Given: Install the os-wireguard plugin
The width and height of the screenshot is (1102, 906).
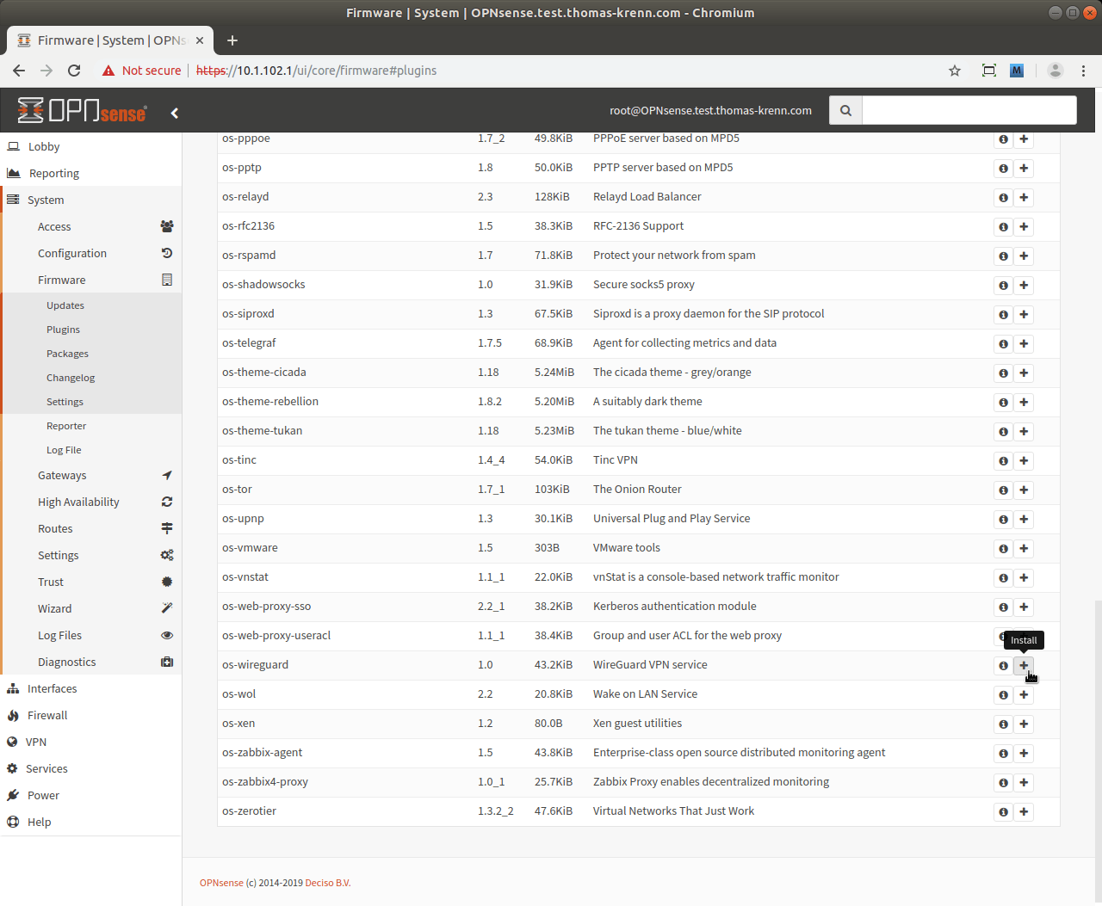Looking at the screenshot, I should [x=1024, y=665].
